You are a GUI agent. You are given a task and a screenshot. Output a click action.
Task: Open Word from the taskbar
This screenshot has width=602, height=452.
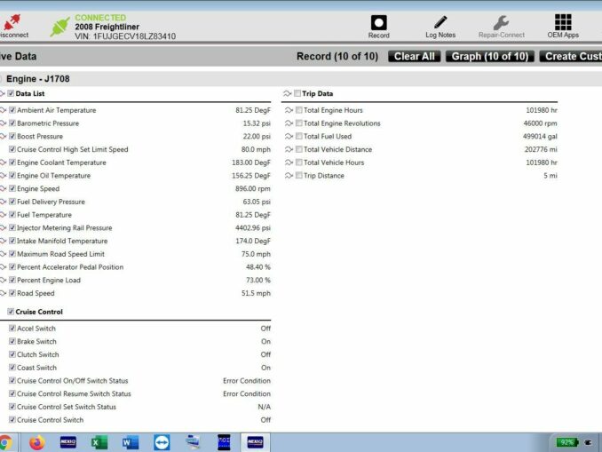pos(131,443)
